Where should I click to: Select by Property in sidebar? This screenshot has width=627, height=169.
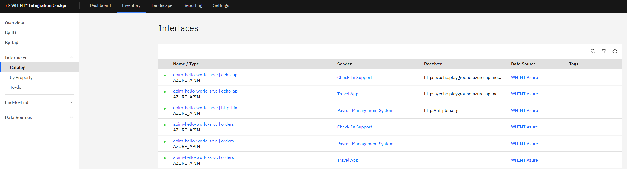21,78
